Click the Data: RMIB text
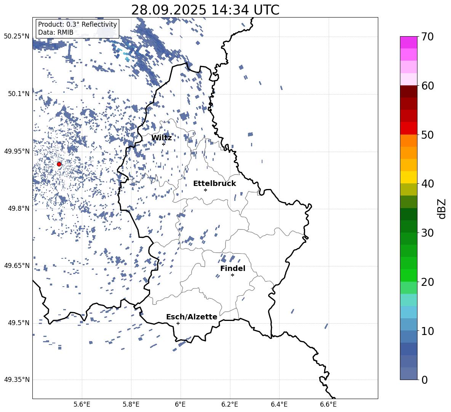 click(x=56, y=32)
